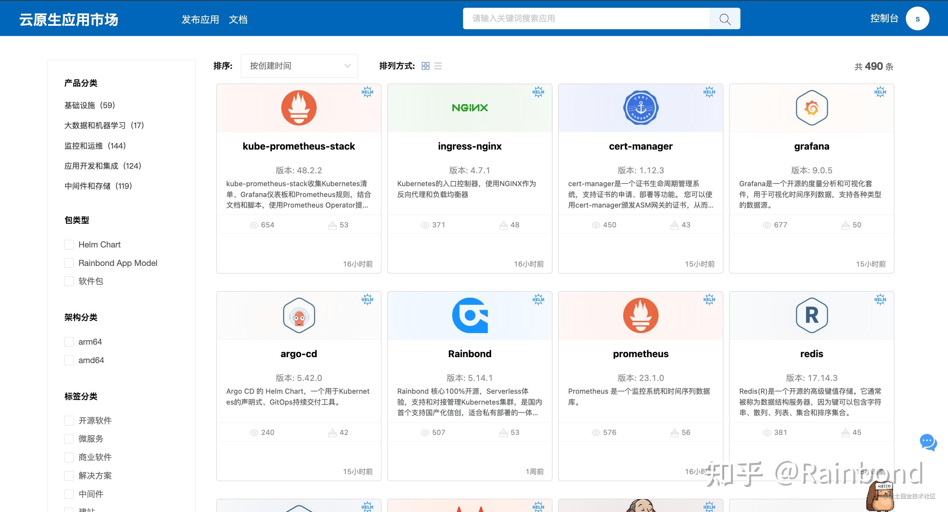Screen dimensions: 948x512
Task: Enable the Helm Chart filter
Action: pyautogui.click(x=69, y=244)
